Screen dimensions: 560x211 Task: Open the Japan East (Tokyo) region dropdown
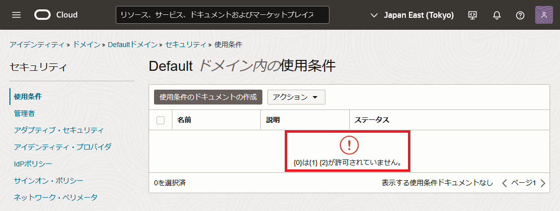pos(412,15)
